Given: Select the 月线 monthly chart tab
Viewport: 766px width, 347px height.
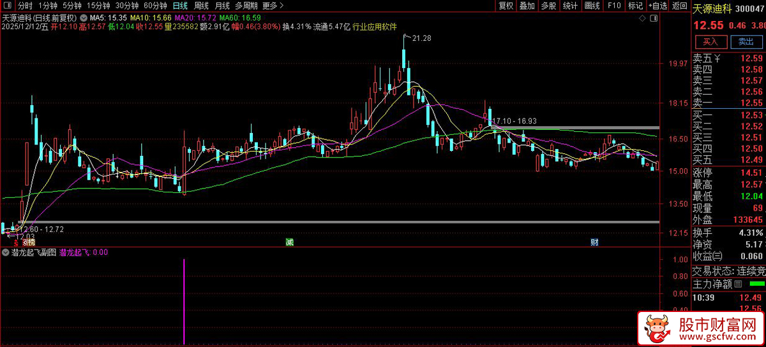Looking at the screenshot, I should click(222, 6).
